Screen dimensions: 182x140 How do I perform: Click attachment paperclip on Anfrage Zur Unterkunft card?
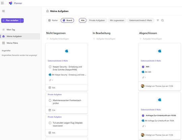pyautogui.click(x=143, y=126)
